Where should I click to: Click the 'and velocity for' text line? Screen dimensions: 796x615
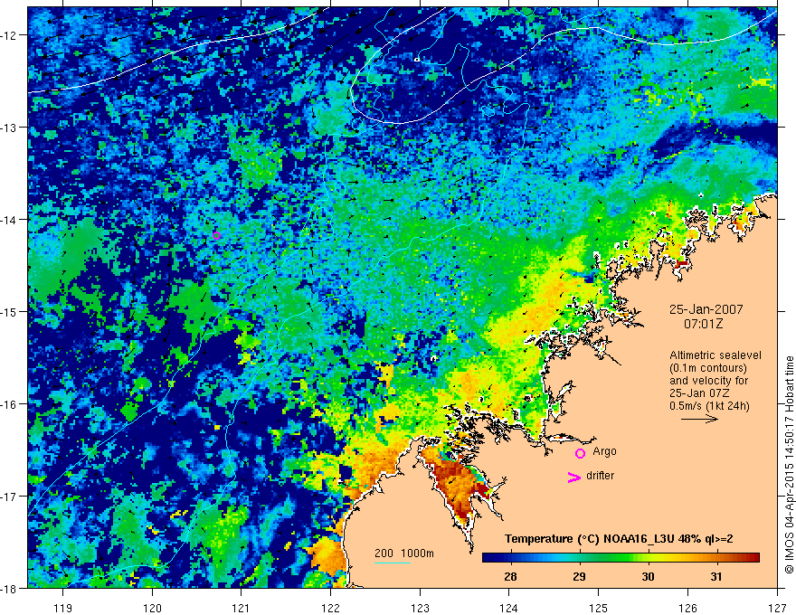(708, 381)
